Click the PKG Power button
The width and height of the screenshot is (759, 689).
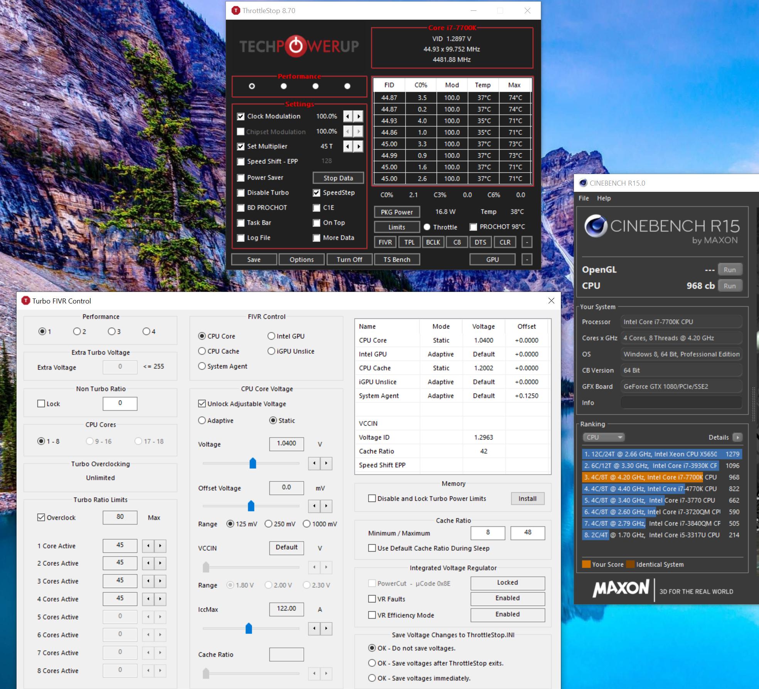tap(397, 212)
